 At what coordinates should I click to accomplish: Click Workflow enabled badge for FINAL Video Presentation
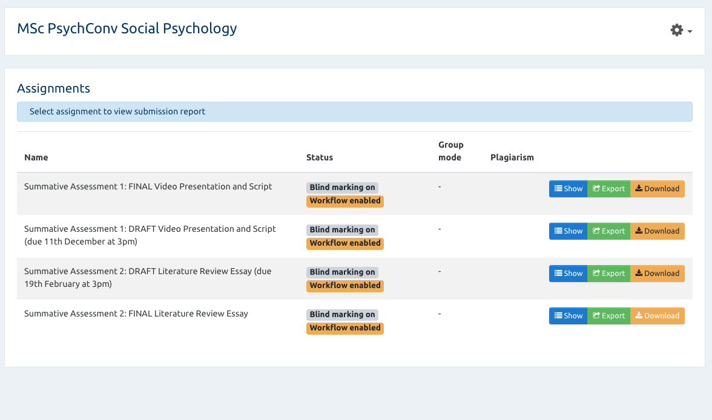pos(345,201)
